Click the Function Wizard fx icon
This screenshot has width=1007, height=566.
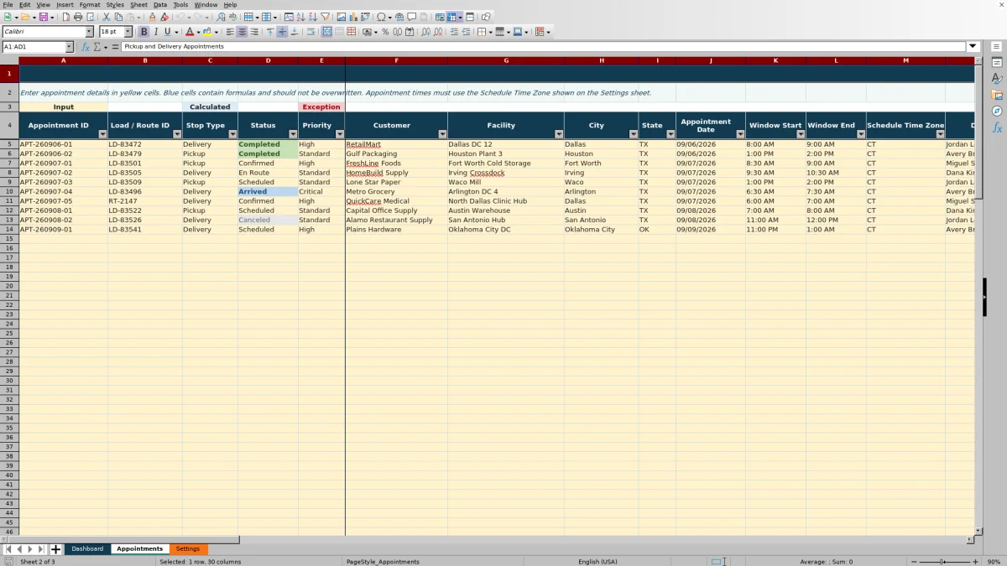coord(86,47)
